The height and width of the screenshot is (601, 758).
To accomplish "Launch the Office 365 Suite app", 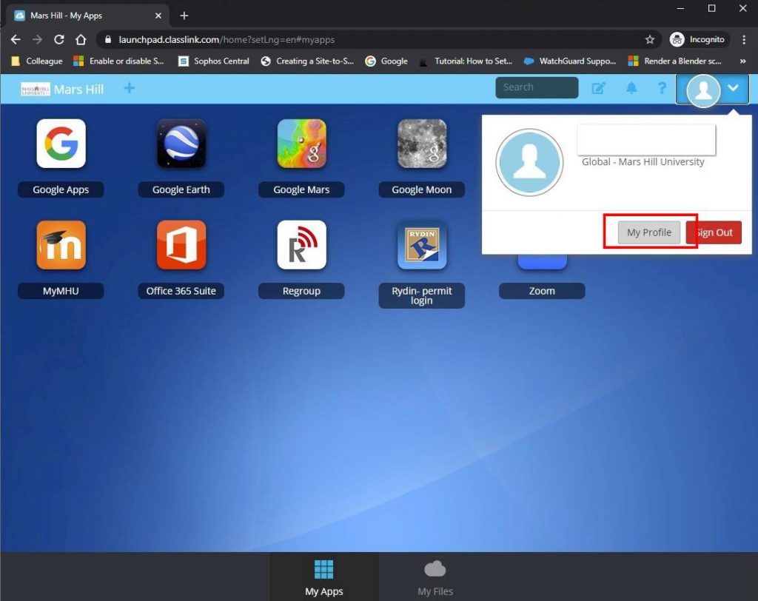I will 181,245.
